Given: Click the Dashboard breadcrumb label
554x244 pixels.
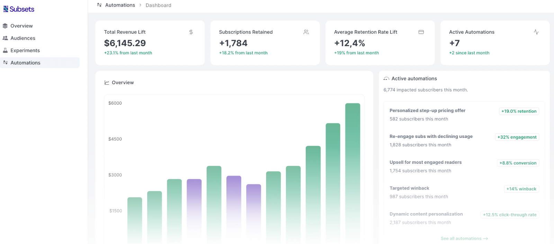Looking at the screenshot, I should 158,5.
